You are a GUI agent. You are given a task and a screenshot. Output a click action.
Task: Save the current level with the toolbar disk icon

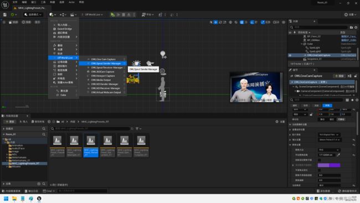click(x=5, y=14)
